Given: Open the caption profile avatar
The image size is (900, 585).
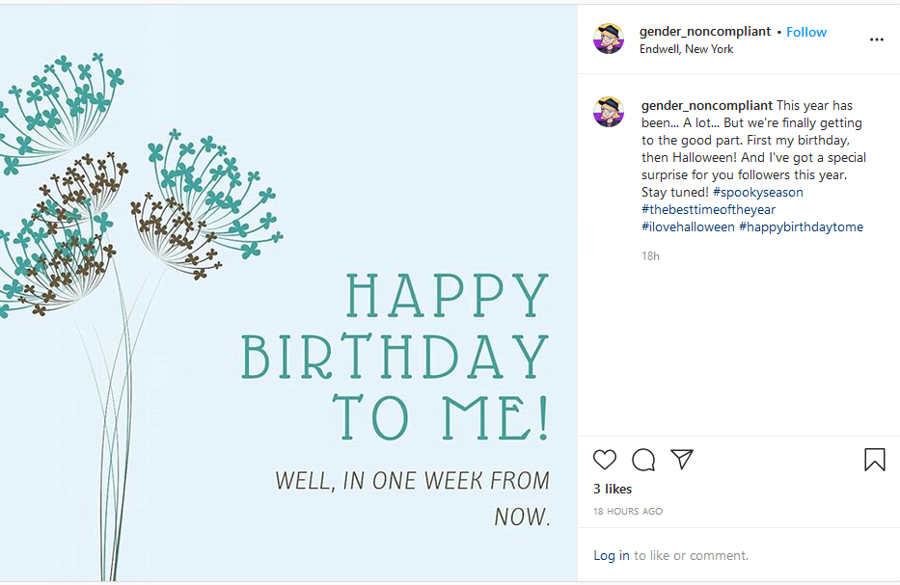Looking at the screenshot, I should 609,112.
